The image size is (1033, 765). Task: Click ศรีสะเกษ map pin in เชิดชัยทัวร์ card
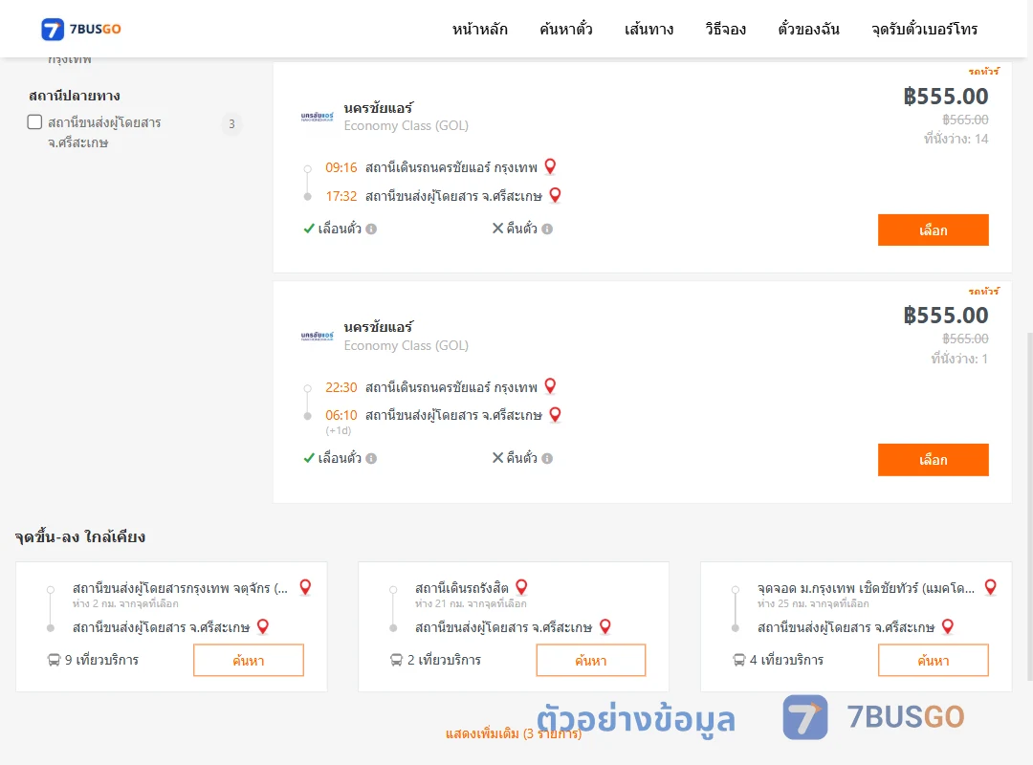(947, 626)
